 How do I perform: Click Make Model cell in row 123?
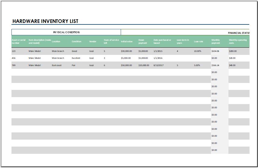pos(35,51)
